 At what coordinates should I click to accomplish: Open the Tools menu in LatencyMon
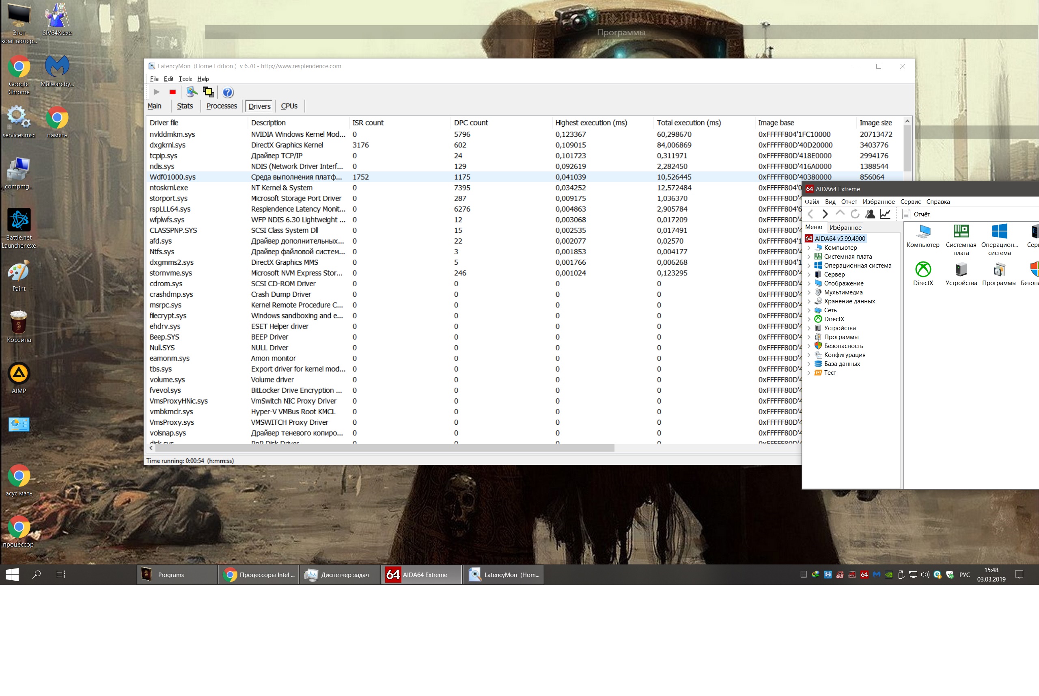[185, 79]
